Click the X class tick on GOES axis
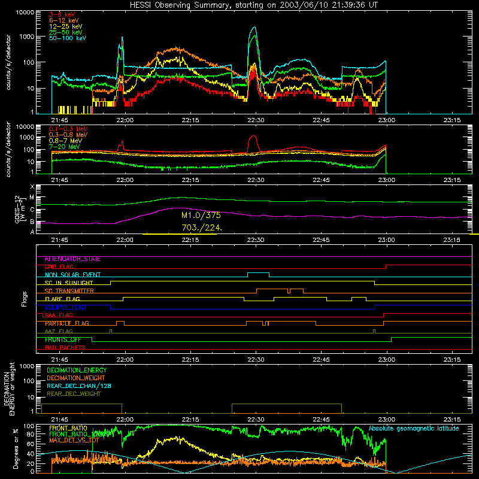 [32, 187]
